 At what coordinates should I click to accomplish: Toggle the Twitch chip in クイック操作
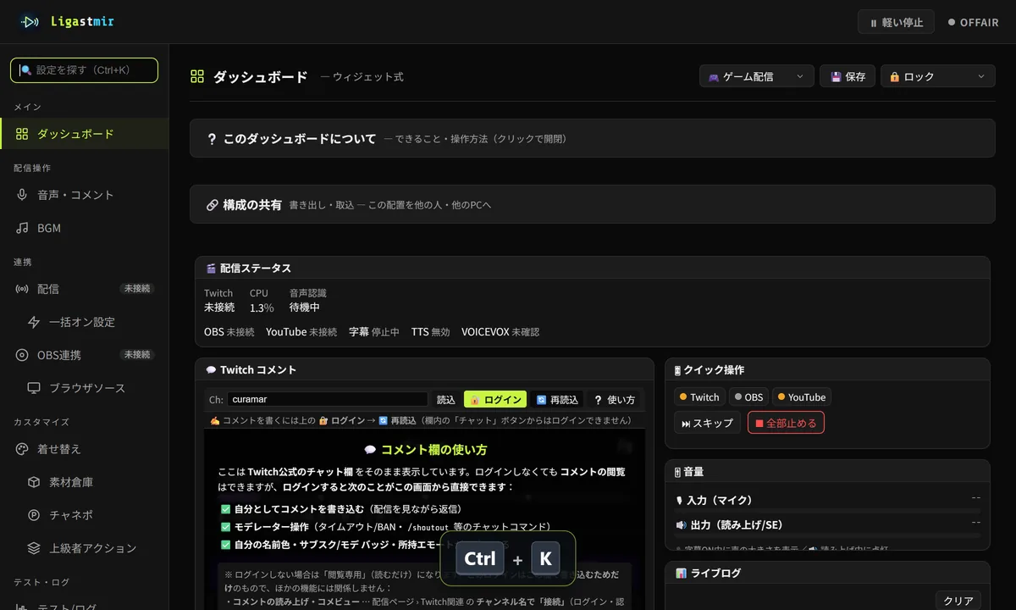pos(699,397)
